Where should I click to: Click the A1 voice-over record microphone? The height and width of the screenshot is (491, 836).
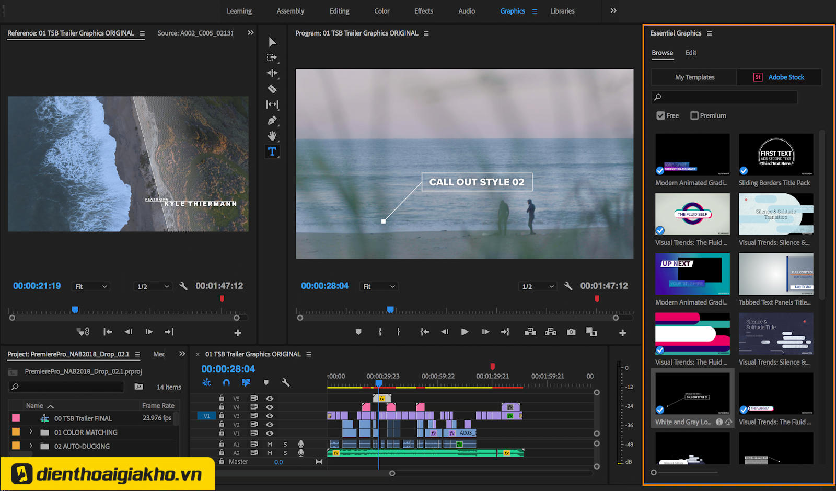tap(301, 444)
